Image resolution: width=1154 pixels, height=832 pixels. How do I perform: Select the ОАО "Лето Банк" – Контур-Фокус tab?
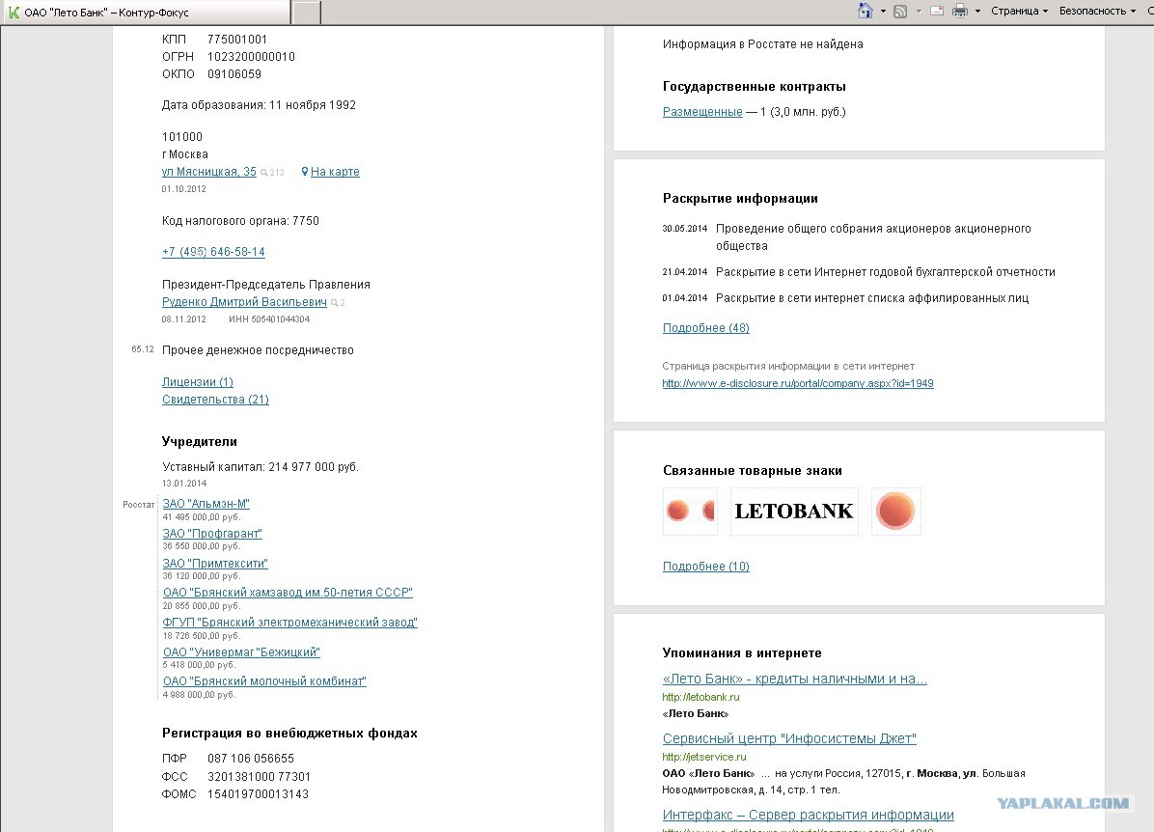pyautogui.click(x=146, y=13)
